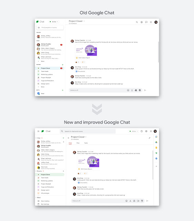Click the send arrow in new chat composer
Image resolution: width=194 pixels, height=221 pixels.
pos(147,201)
